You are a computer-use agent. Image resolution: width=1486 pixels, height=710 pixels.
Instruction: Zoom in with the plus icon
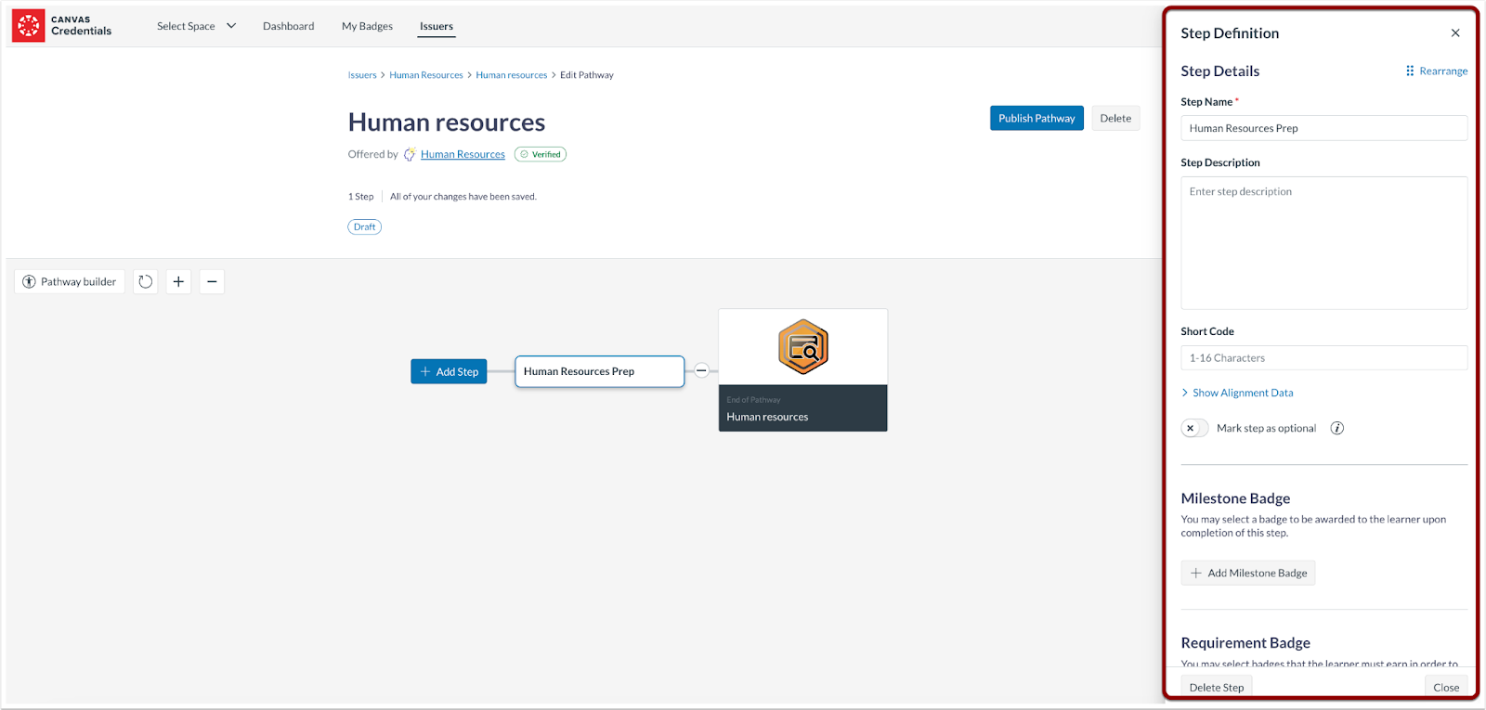pyautogui.click(x=178, y=282)
